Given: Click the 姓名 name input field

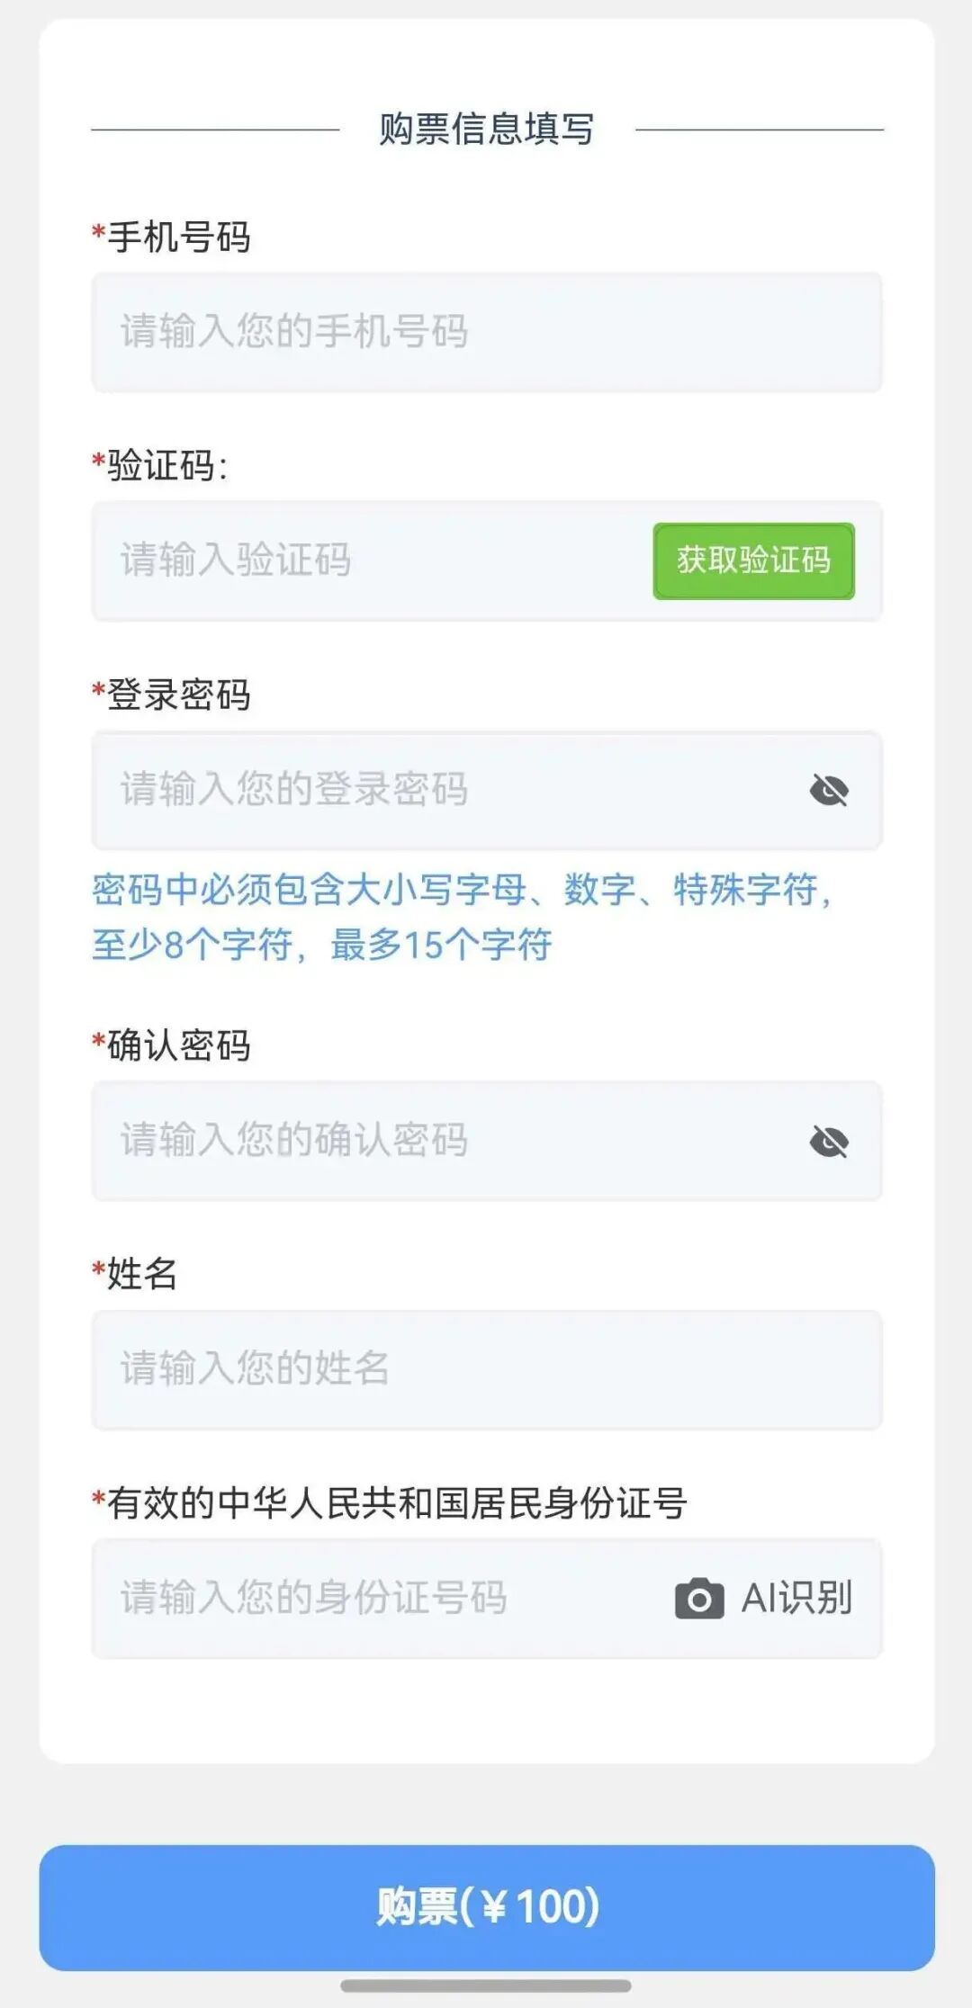Looking at the screenshot, I should (486, 1370).
